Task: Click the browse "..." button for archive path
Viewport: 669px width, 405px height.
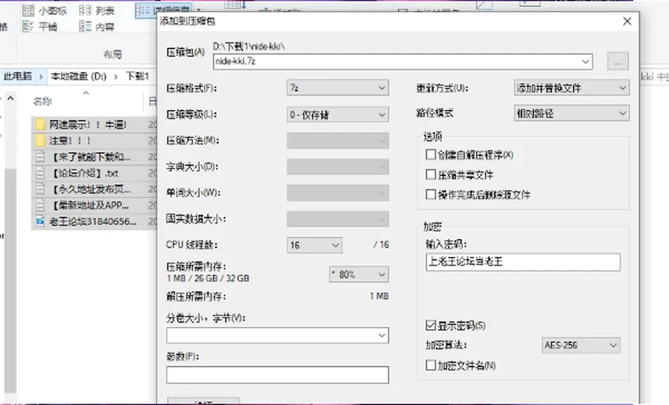Action: (x=617, y=61)
